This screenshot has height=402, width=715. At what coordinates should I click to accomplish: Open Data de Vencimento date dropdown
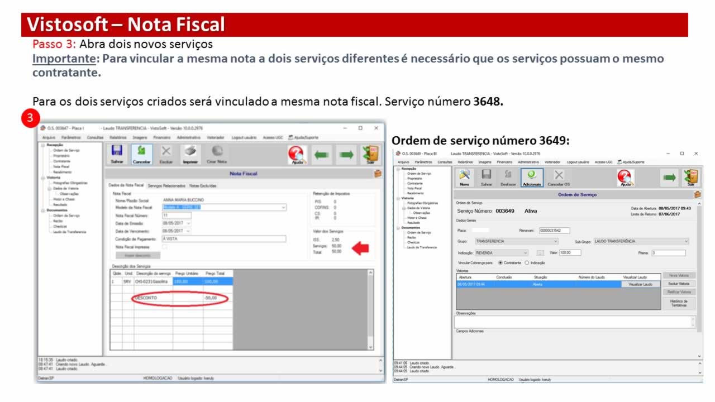point(189,231)
